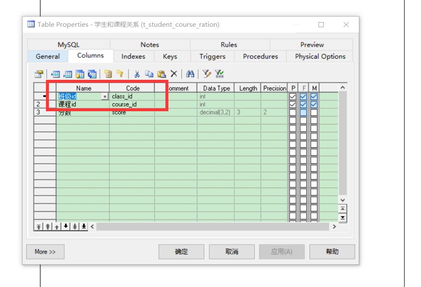Open Find with the binoculars icon
Screen dimensions: 421x287
190,74
